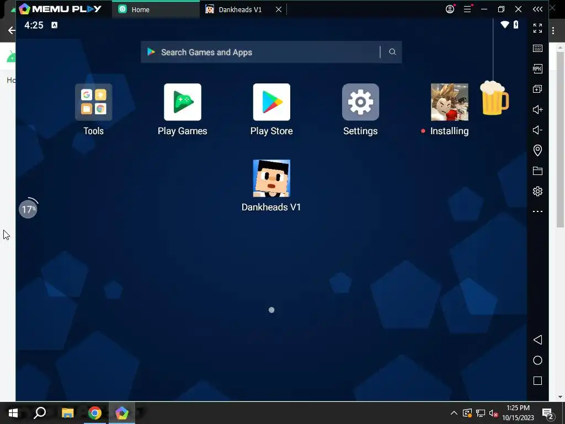Open the Windows Start menu
The height and width of the screenshot is (424, 565).
point(13,413)
